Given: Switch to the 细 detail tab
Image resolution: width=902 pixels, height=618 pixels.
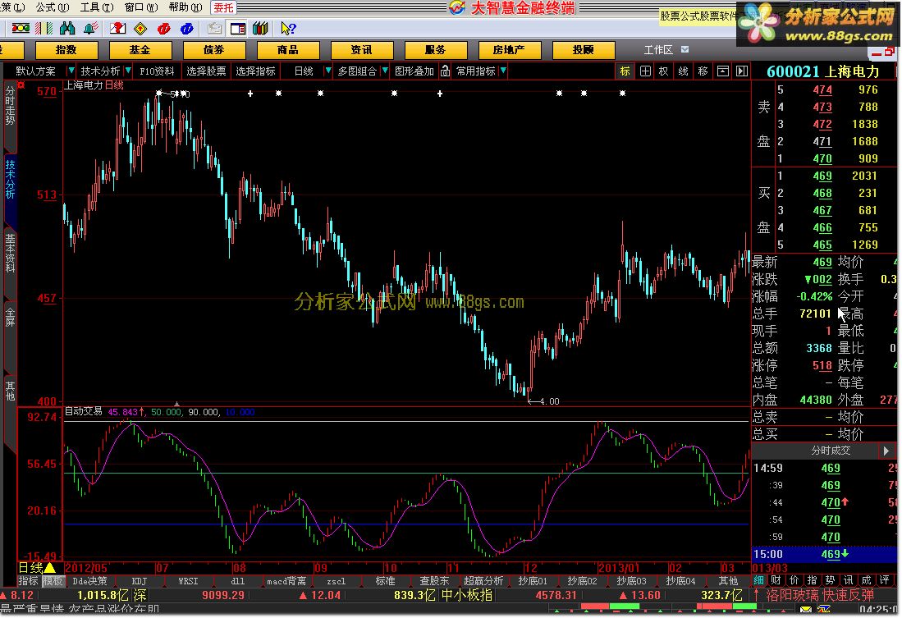Looking at the screenshot, I should pyautogui.click(x=758, y=580).
